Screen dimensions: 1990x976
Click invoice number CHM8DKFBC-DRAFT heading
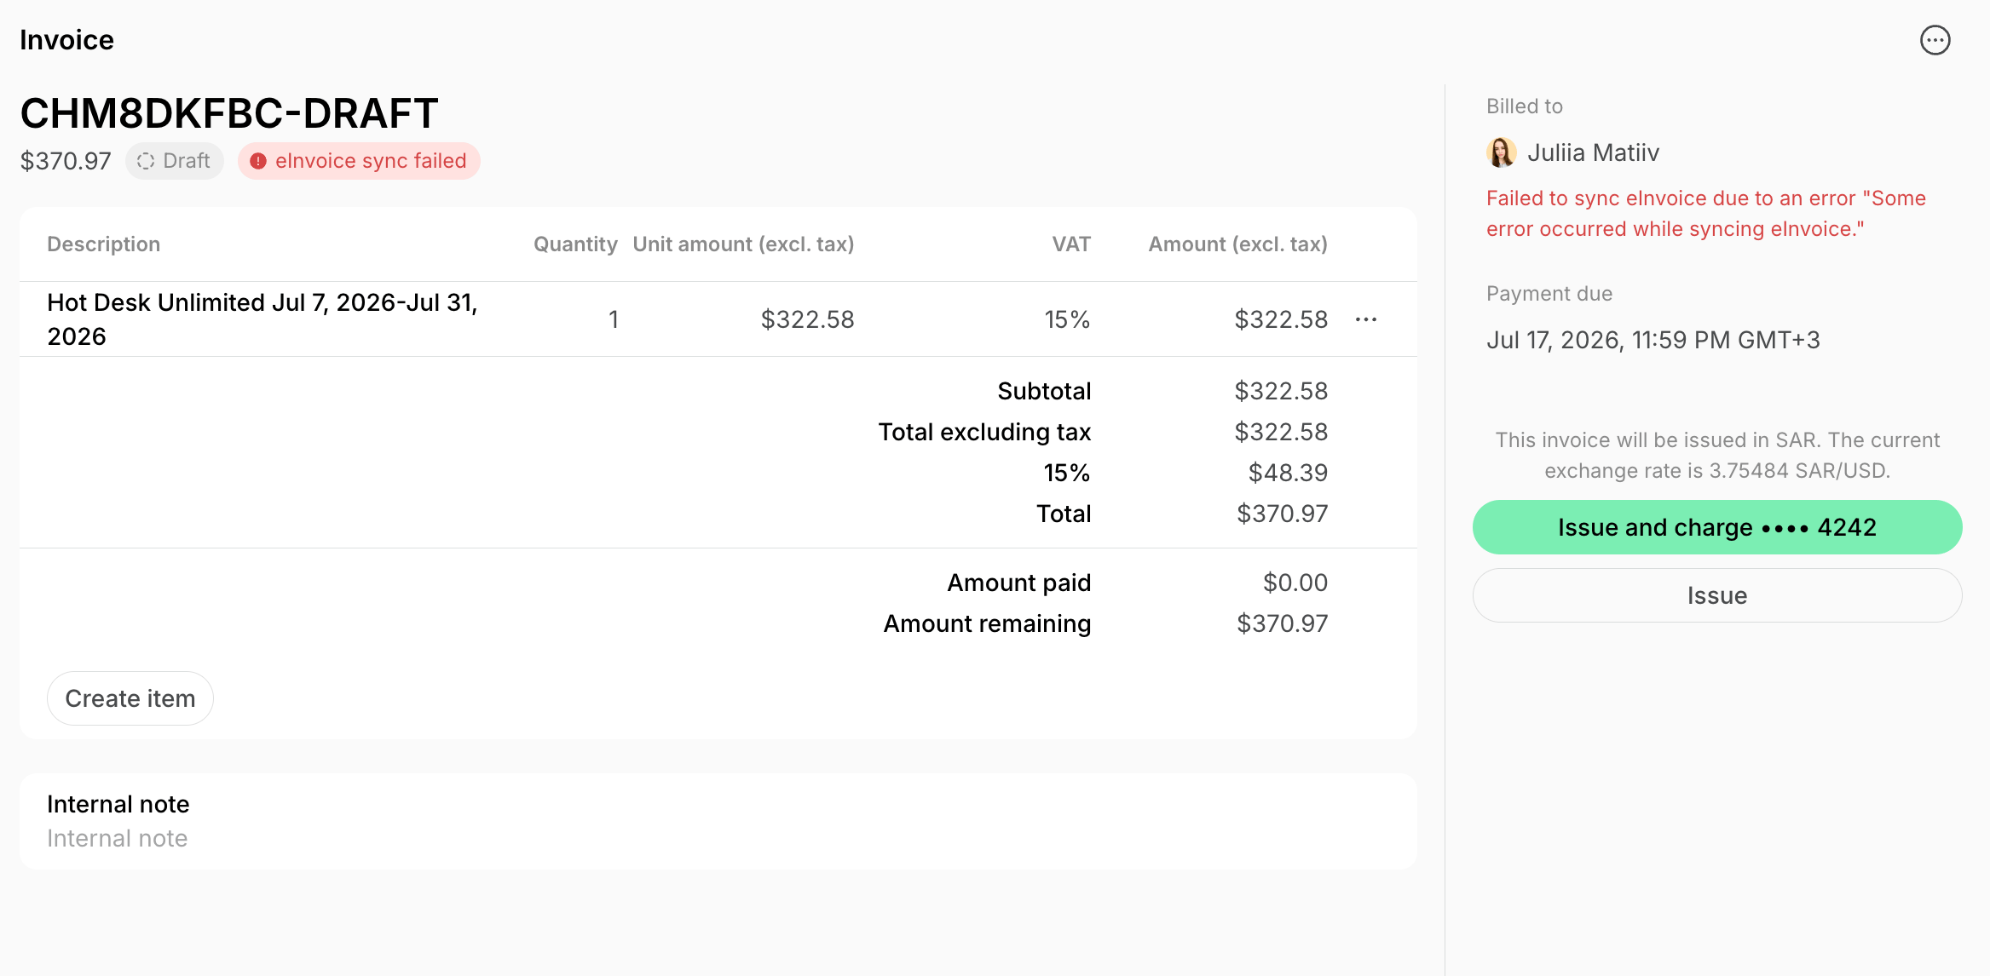[229, 113]
